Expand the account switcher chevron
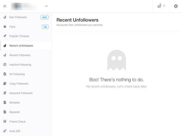 click(46, 6)
